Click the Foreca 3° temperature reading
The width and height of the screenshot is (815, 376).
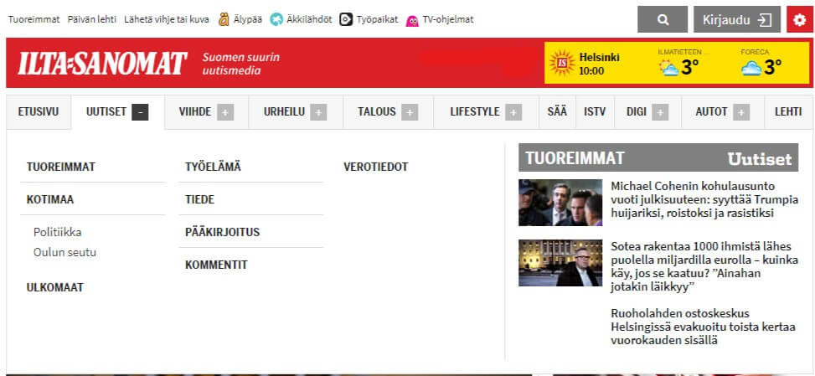click(x=773, y=68)
